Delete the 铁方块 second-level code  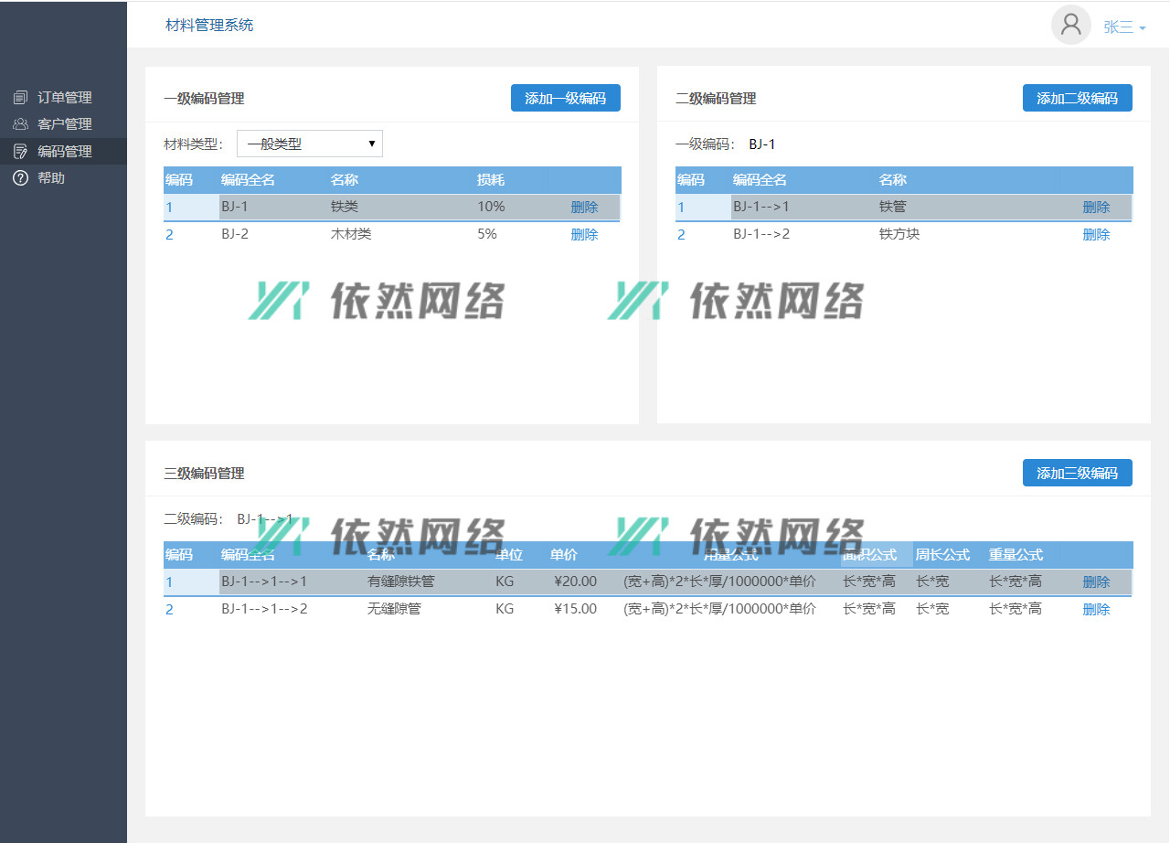click(x=1096, y=235)
